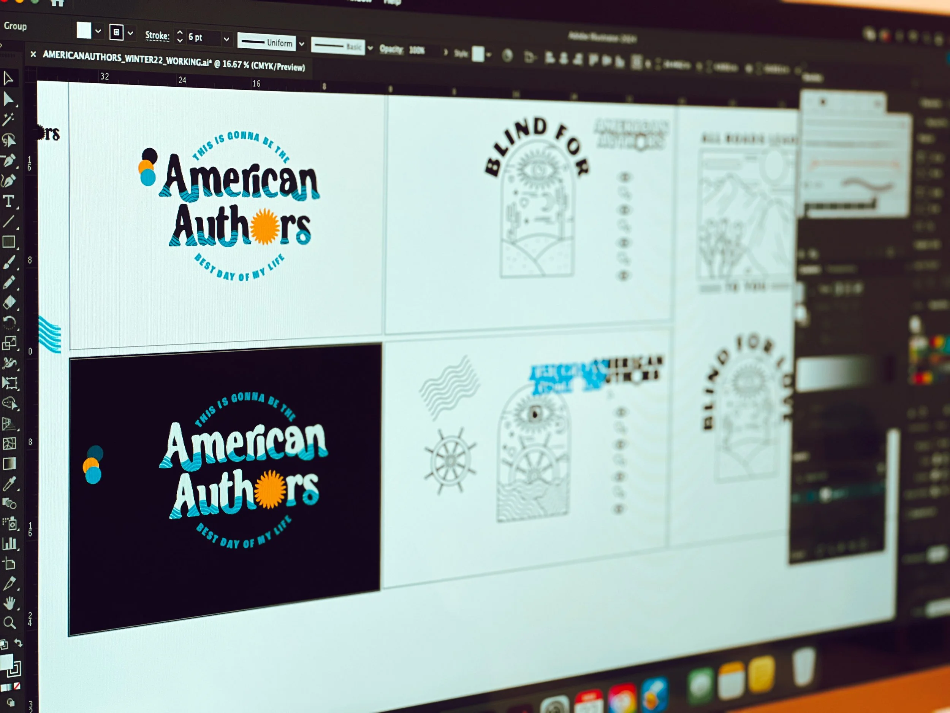Image resolution: width=950 pixels, height=713 pixels.
Task: Select the Direct Selection tool
Action: (x=8, y=100)
